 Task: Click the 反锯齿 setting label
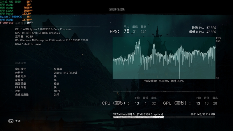[19, 80]
